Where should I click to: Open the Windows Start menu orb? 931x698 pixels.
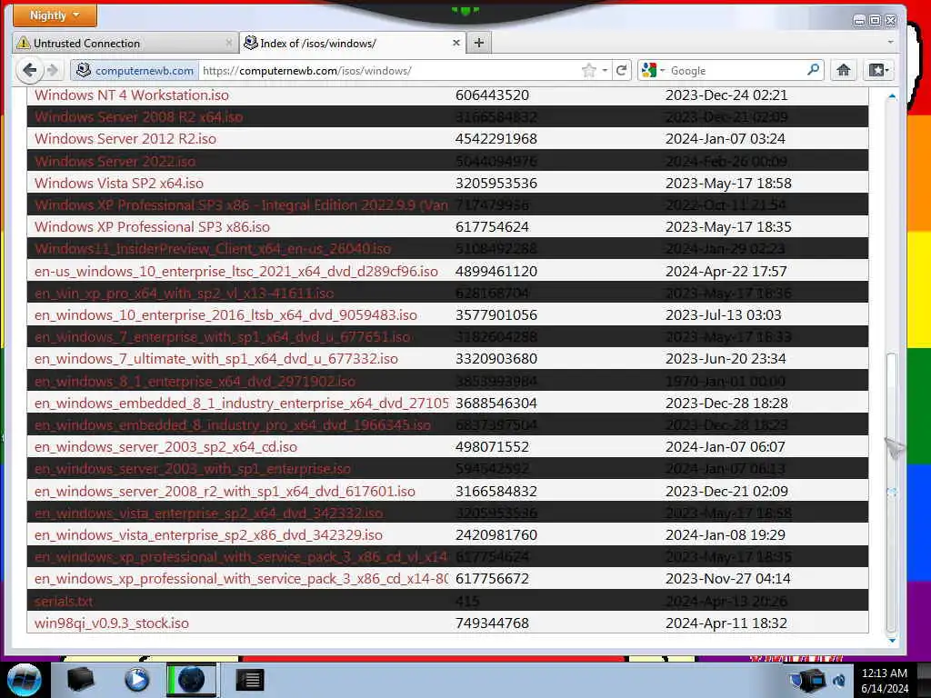24,680
